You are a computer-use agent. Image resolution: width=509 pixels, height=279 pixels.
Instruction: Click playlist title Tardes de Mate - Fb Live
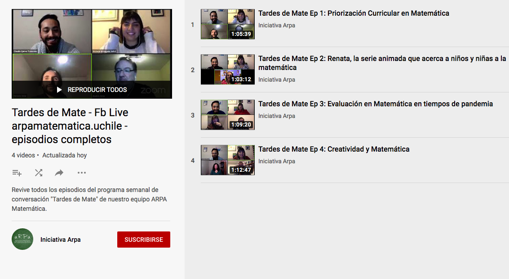tap(70, 126)
